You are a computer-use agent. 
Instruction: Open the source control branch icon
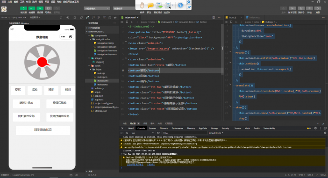(x=99, y=18)
